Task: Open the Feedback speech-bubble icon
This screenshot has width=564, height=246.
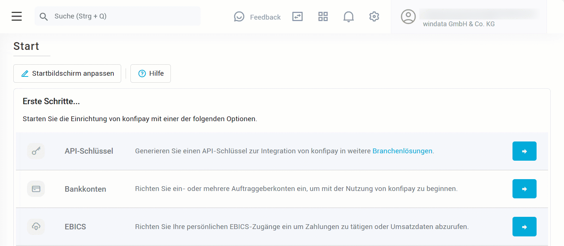Action: coord(239,17)
